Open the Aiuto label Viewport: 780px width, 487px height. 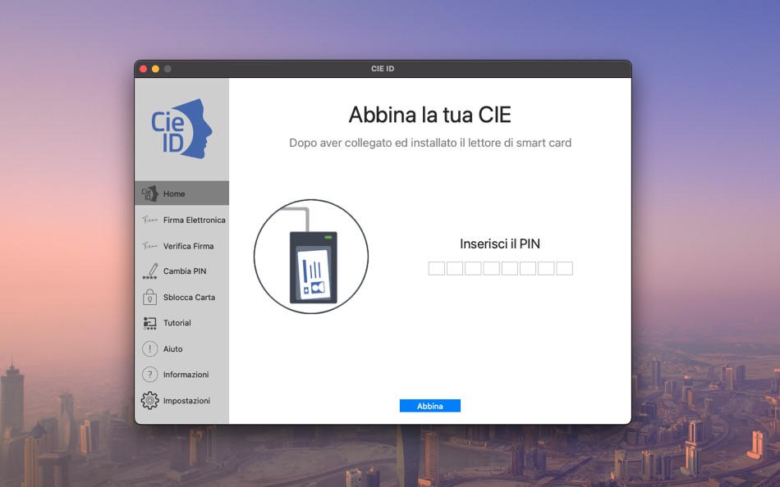[172, 348]
